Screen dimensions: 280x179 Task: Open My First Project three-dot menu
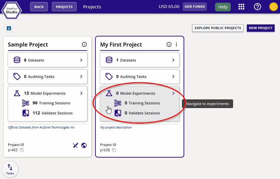click(177, 44)
